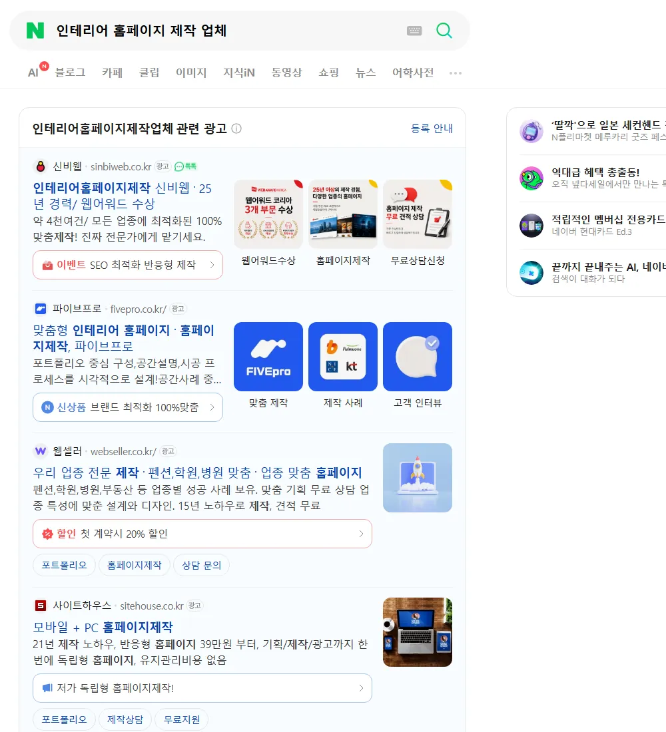Open 맞춤형 인테리어 홈페이지 파이브프로 title

pyautogui.click(x=123, y=338)
